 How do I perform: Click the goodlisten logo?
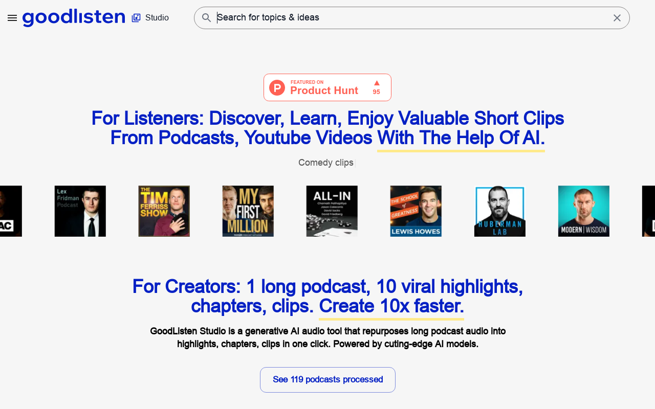(x=74, y=18)
